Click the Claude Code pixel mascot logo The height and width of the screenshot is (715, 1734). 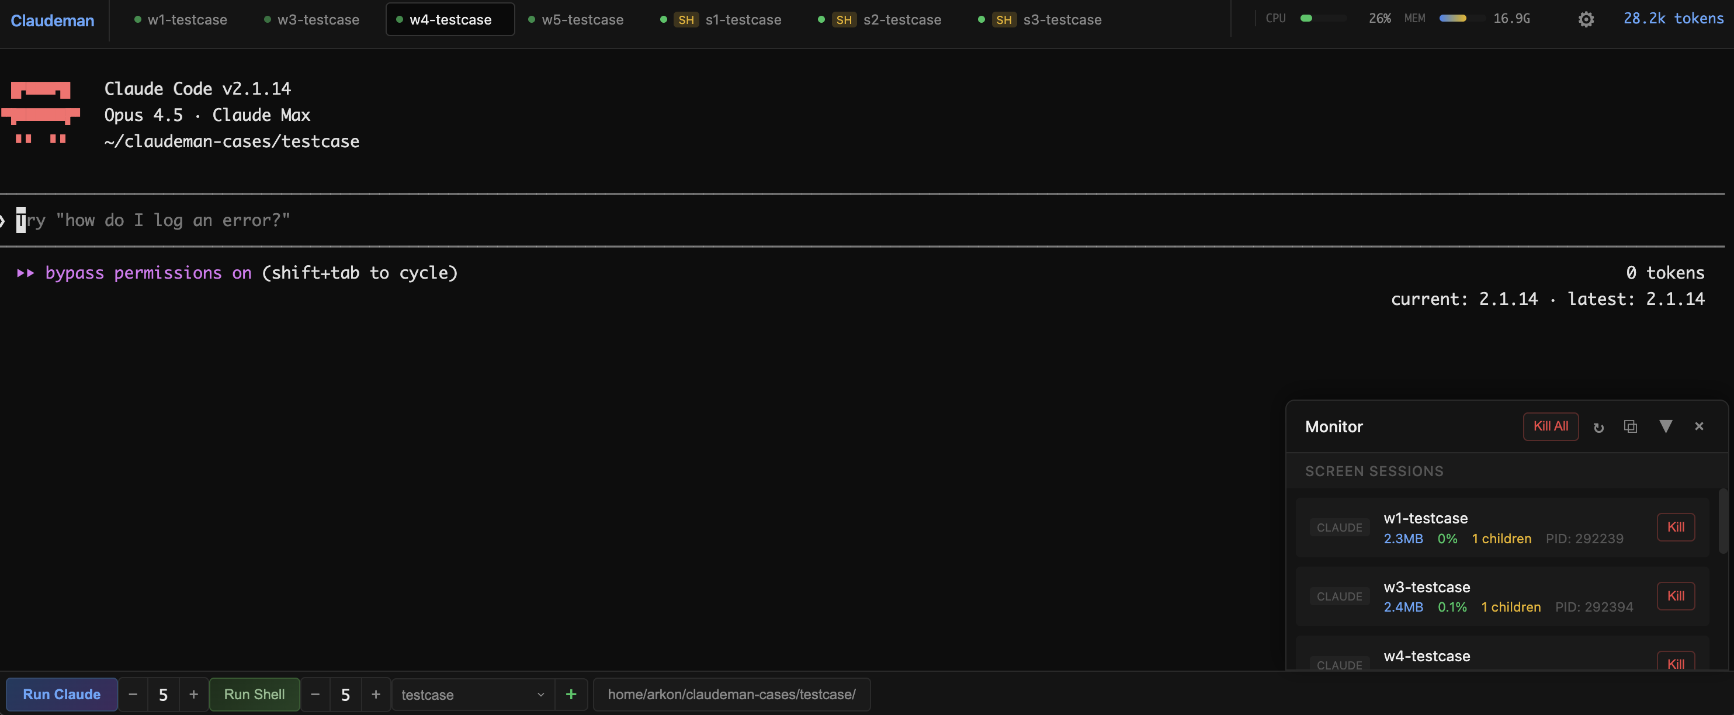(x=40, y=112)
